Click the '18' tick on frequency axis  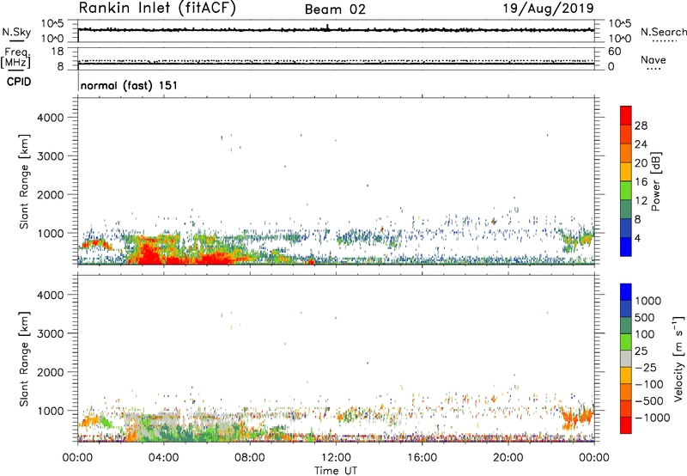tap(58, 52)
